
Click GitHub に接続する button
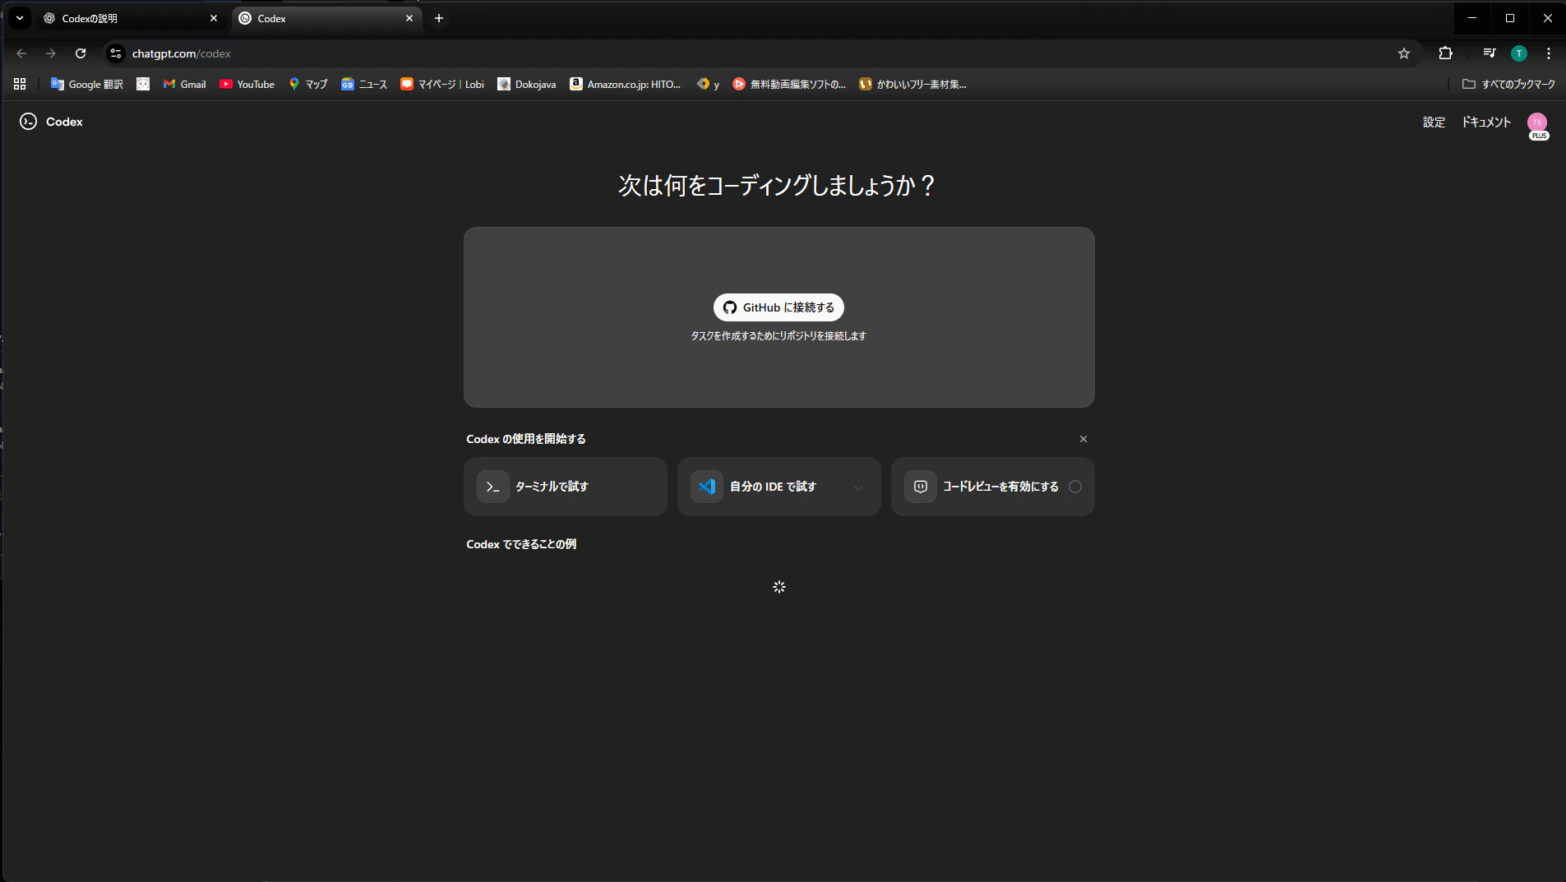pos(778,307)
